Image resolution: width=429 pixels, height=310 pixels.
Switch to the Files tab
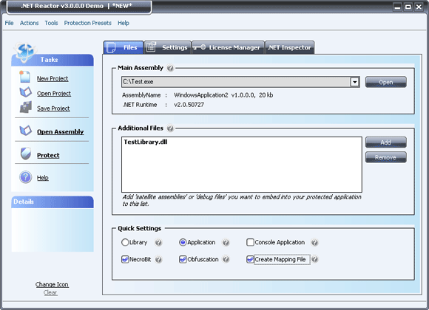click(x=124, y=47)
